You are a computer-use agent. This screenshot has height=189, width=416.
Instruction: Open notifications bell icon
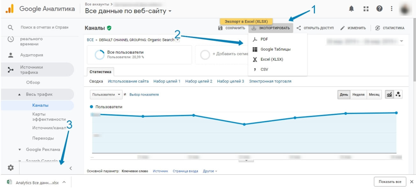352,9
